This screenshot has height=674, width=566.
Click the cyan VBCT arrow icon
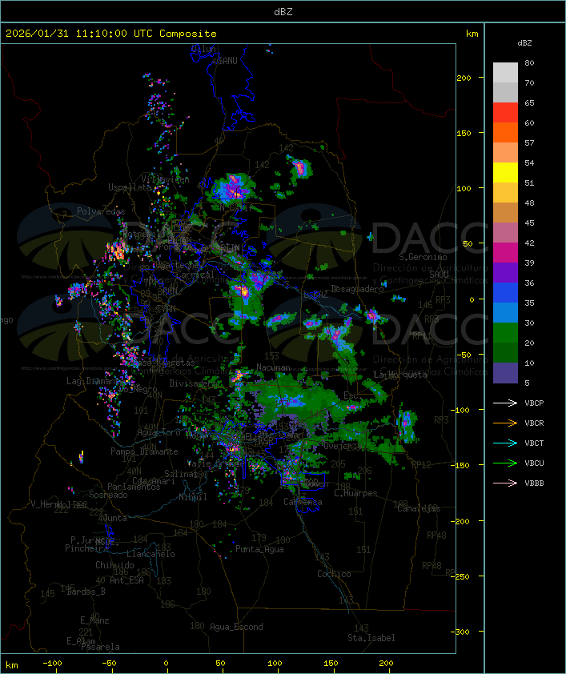(505, 443)
